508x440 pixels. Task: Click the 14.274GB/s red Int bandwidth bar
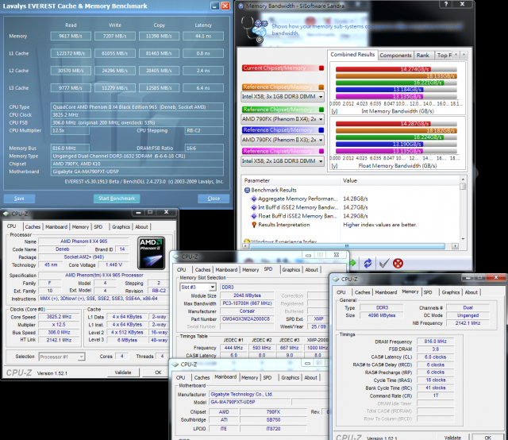[383, 69]
